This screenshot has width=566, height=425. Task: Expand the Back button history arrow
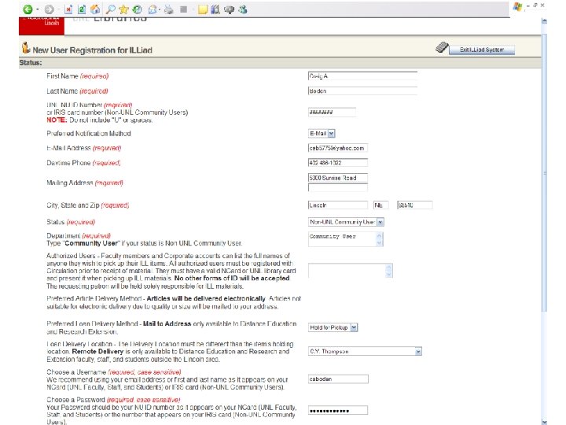click(x=37, y=9)
